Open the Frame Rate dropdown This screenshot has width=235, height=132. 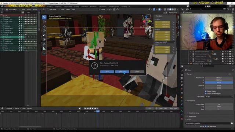pyautogui.click(x=219, y=97)
